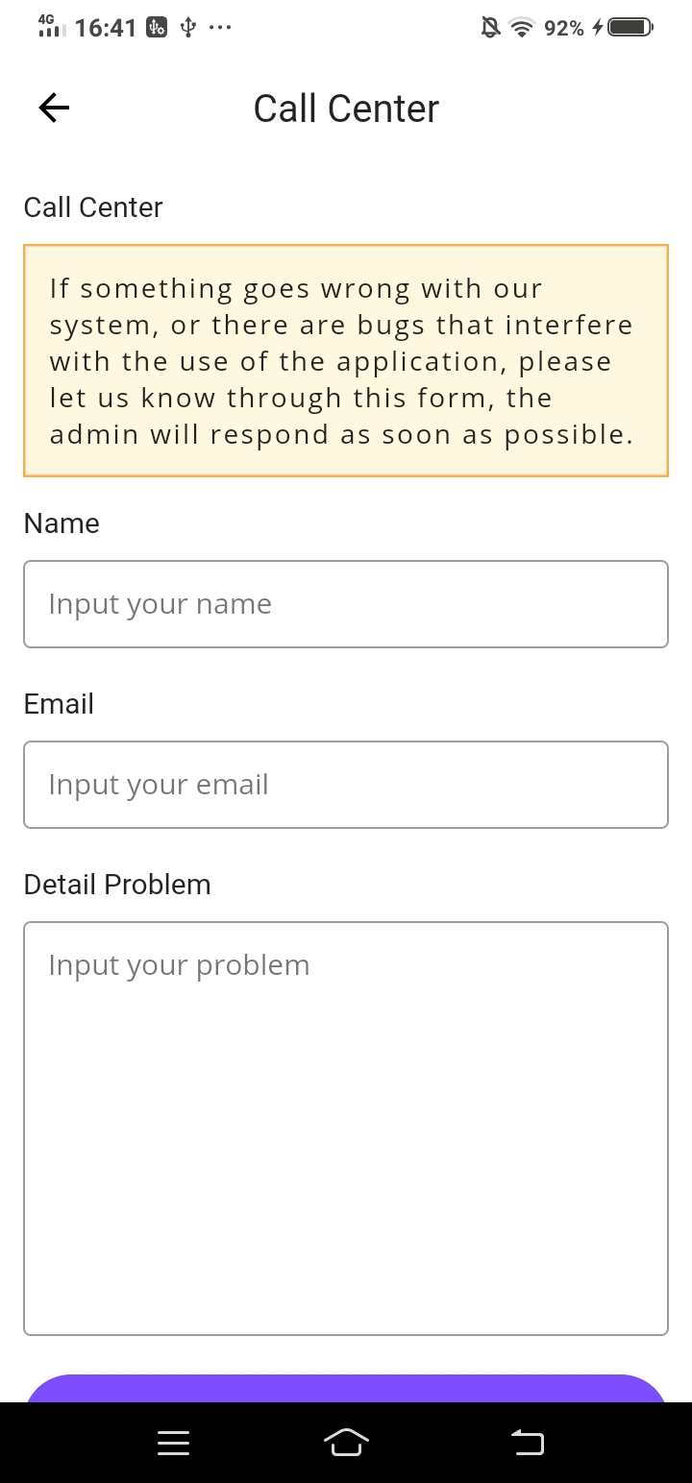Tap the "Call Center" page title
This screenshot has width=692, height=1483.
coord(346,109)
